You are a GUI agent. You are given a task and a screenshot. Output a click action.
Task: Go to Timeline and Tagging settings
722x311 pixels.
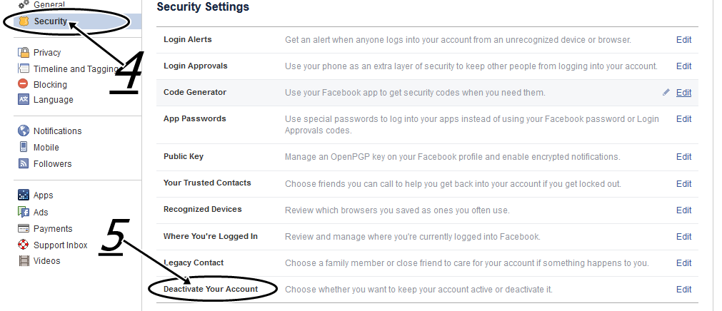[x=76, y=69]
